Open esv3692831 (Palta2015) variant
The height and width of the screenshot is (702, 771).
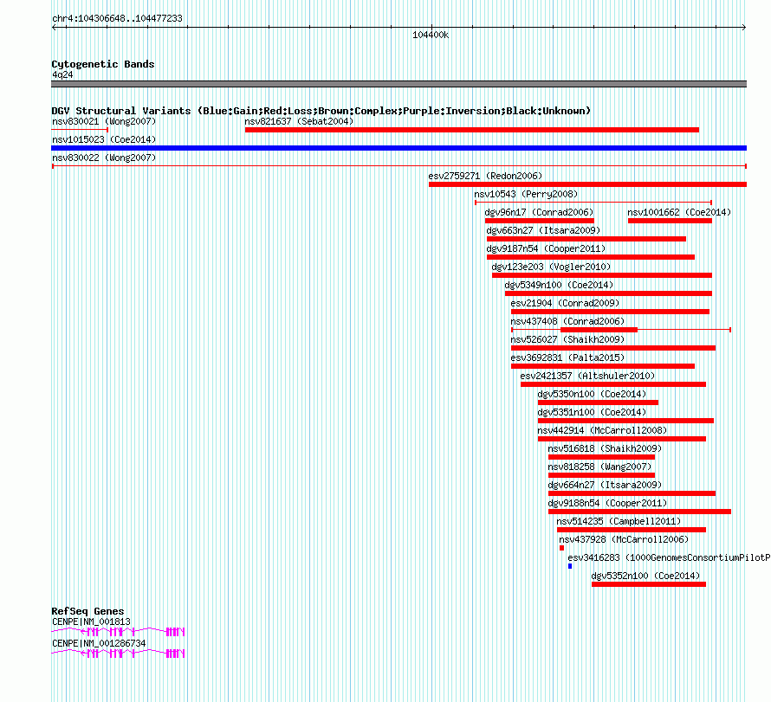point(567,357)
